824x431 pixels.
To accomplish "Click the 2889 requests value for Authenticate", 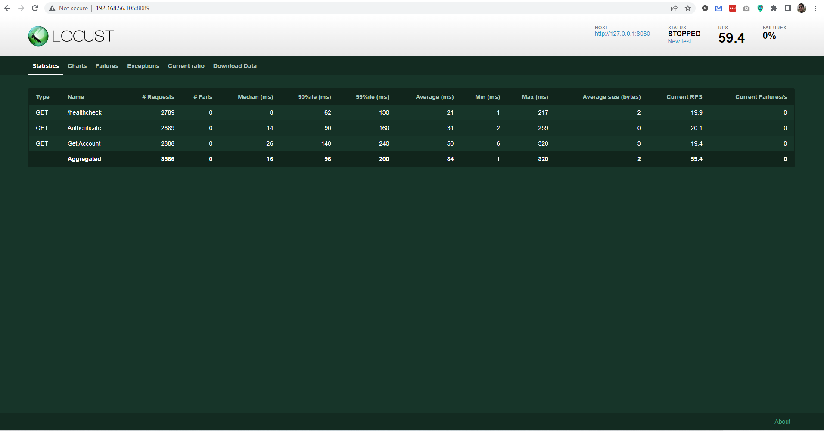I will coord(168,128).
